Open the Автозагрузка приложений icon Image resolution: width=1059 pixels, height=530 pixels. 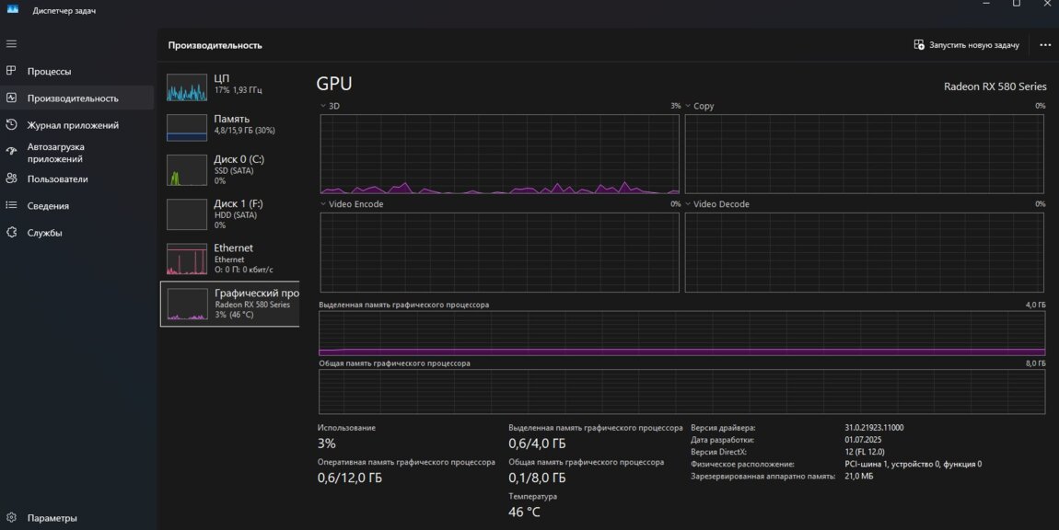pos(11,152)
